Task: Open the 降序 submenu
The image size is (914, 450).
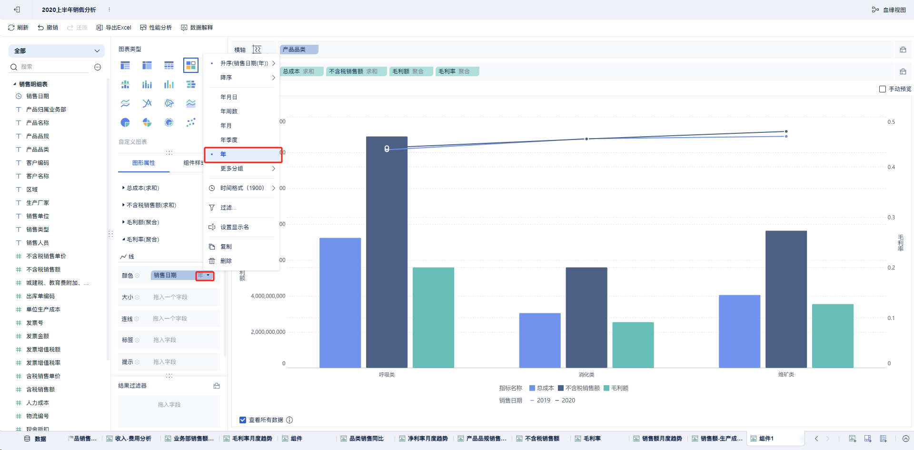Action: point(242,78)
